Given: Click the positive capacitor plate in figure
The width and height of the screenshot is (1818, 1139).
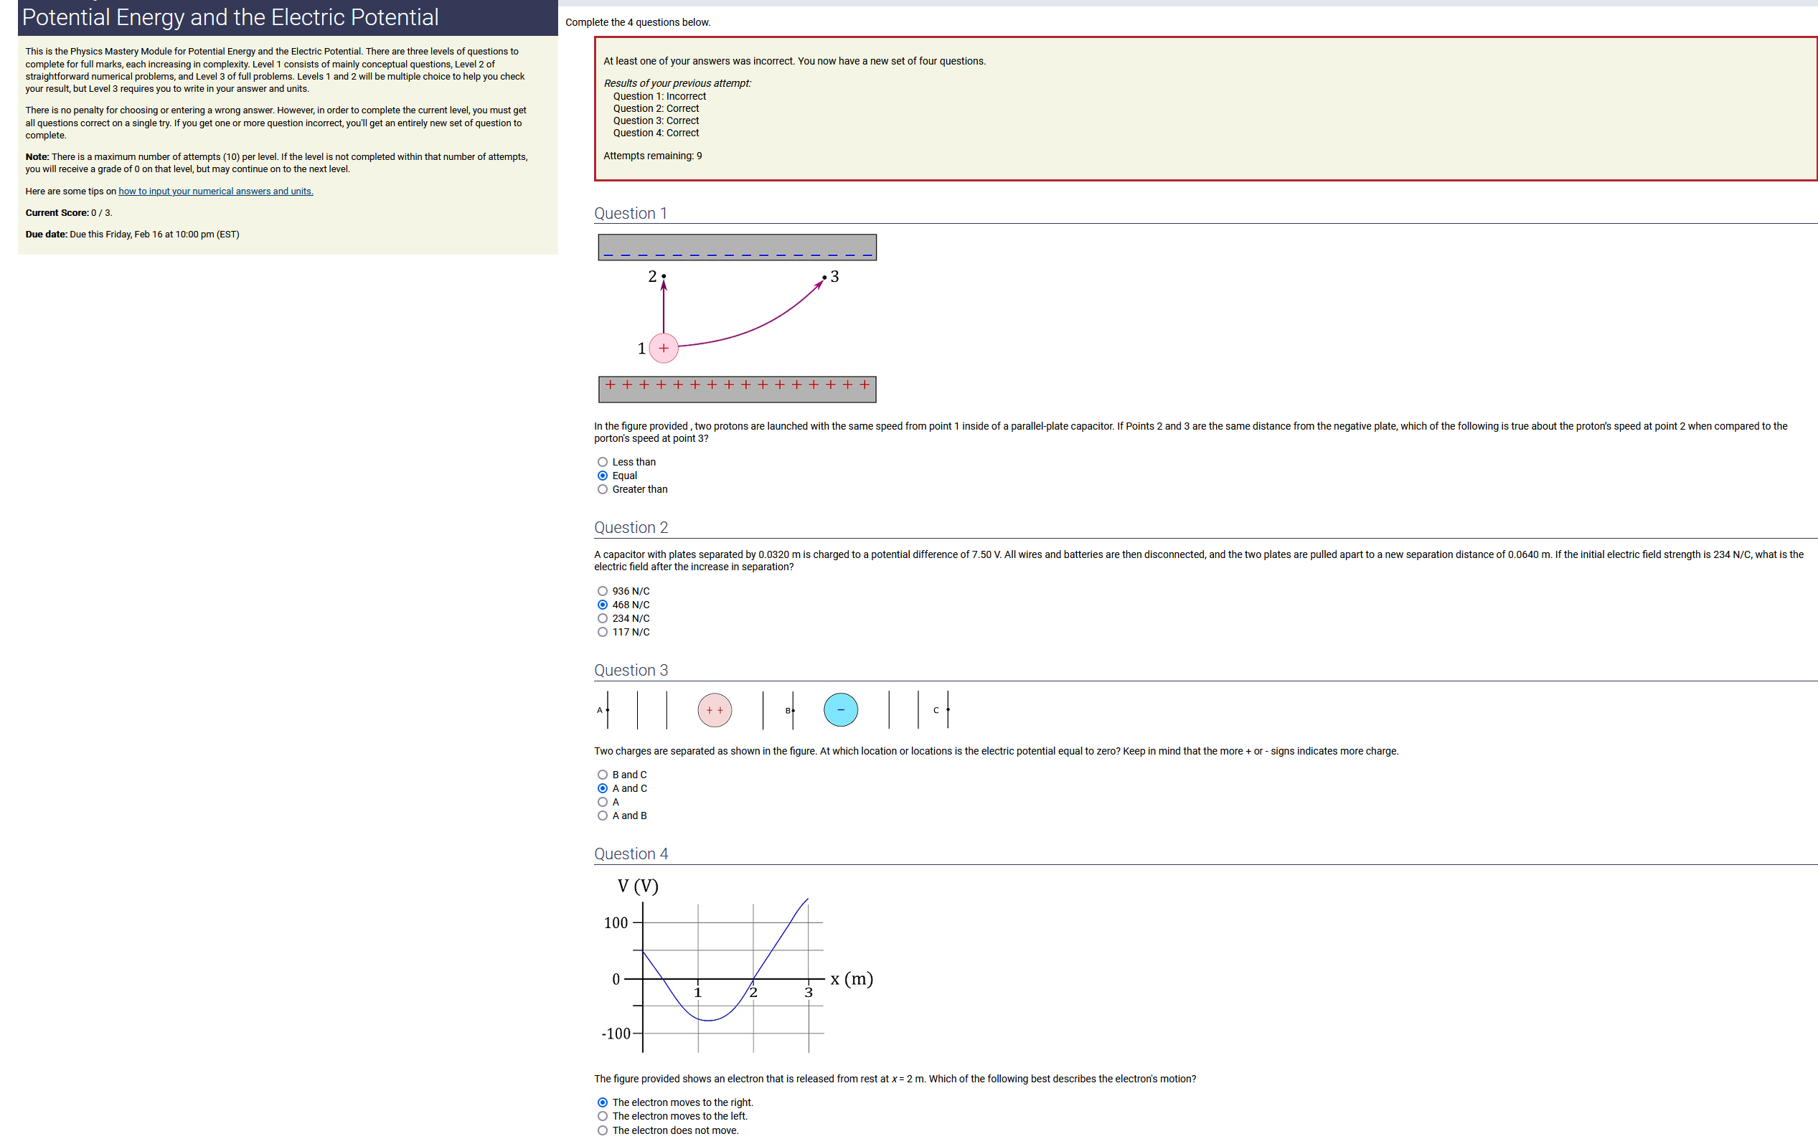Looking at the screenshot, I should coord(737,389).
